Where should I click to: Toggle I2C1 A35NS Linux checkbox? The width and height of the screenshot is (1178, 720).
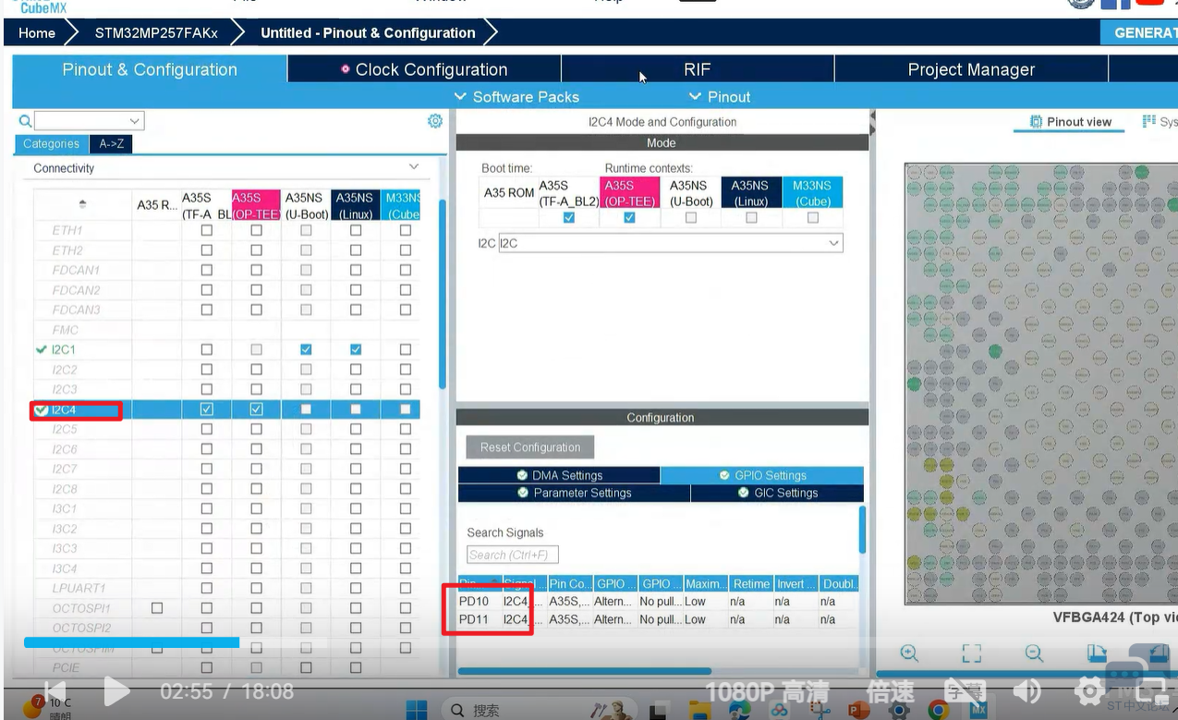point(356,349)
